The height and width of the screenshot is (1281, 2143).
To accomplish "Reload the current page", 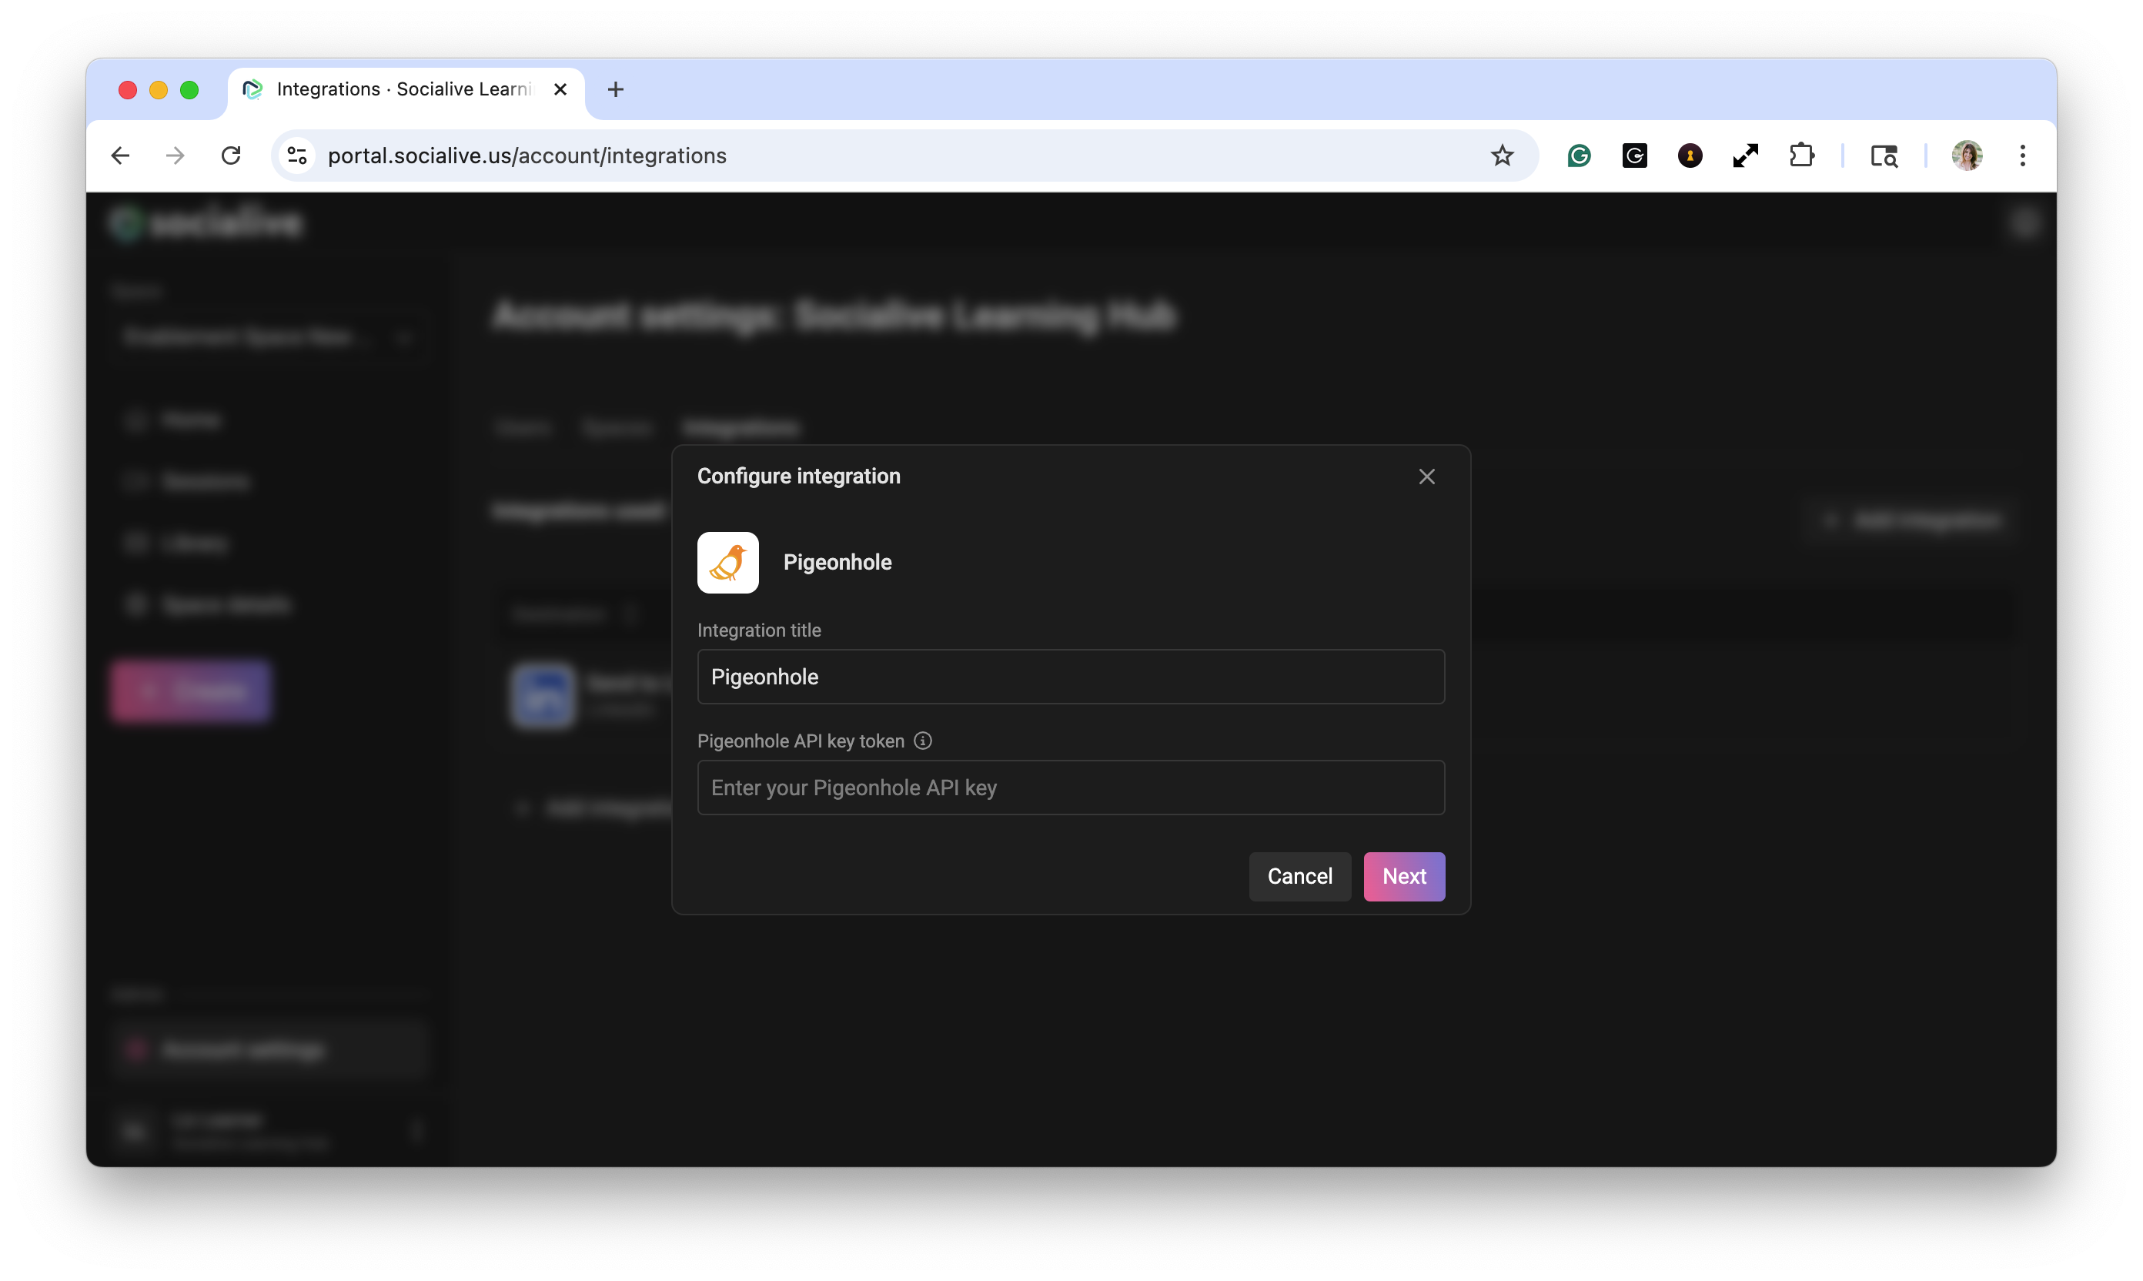I will (230, 156).
